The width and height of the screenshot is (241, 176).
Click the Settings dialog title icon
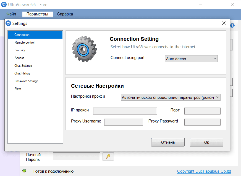click(8, 23)
